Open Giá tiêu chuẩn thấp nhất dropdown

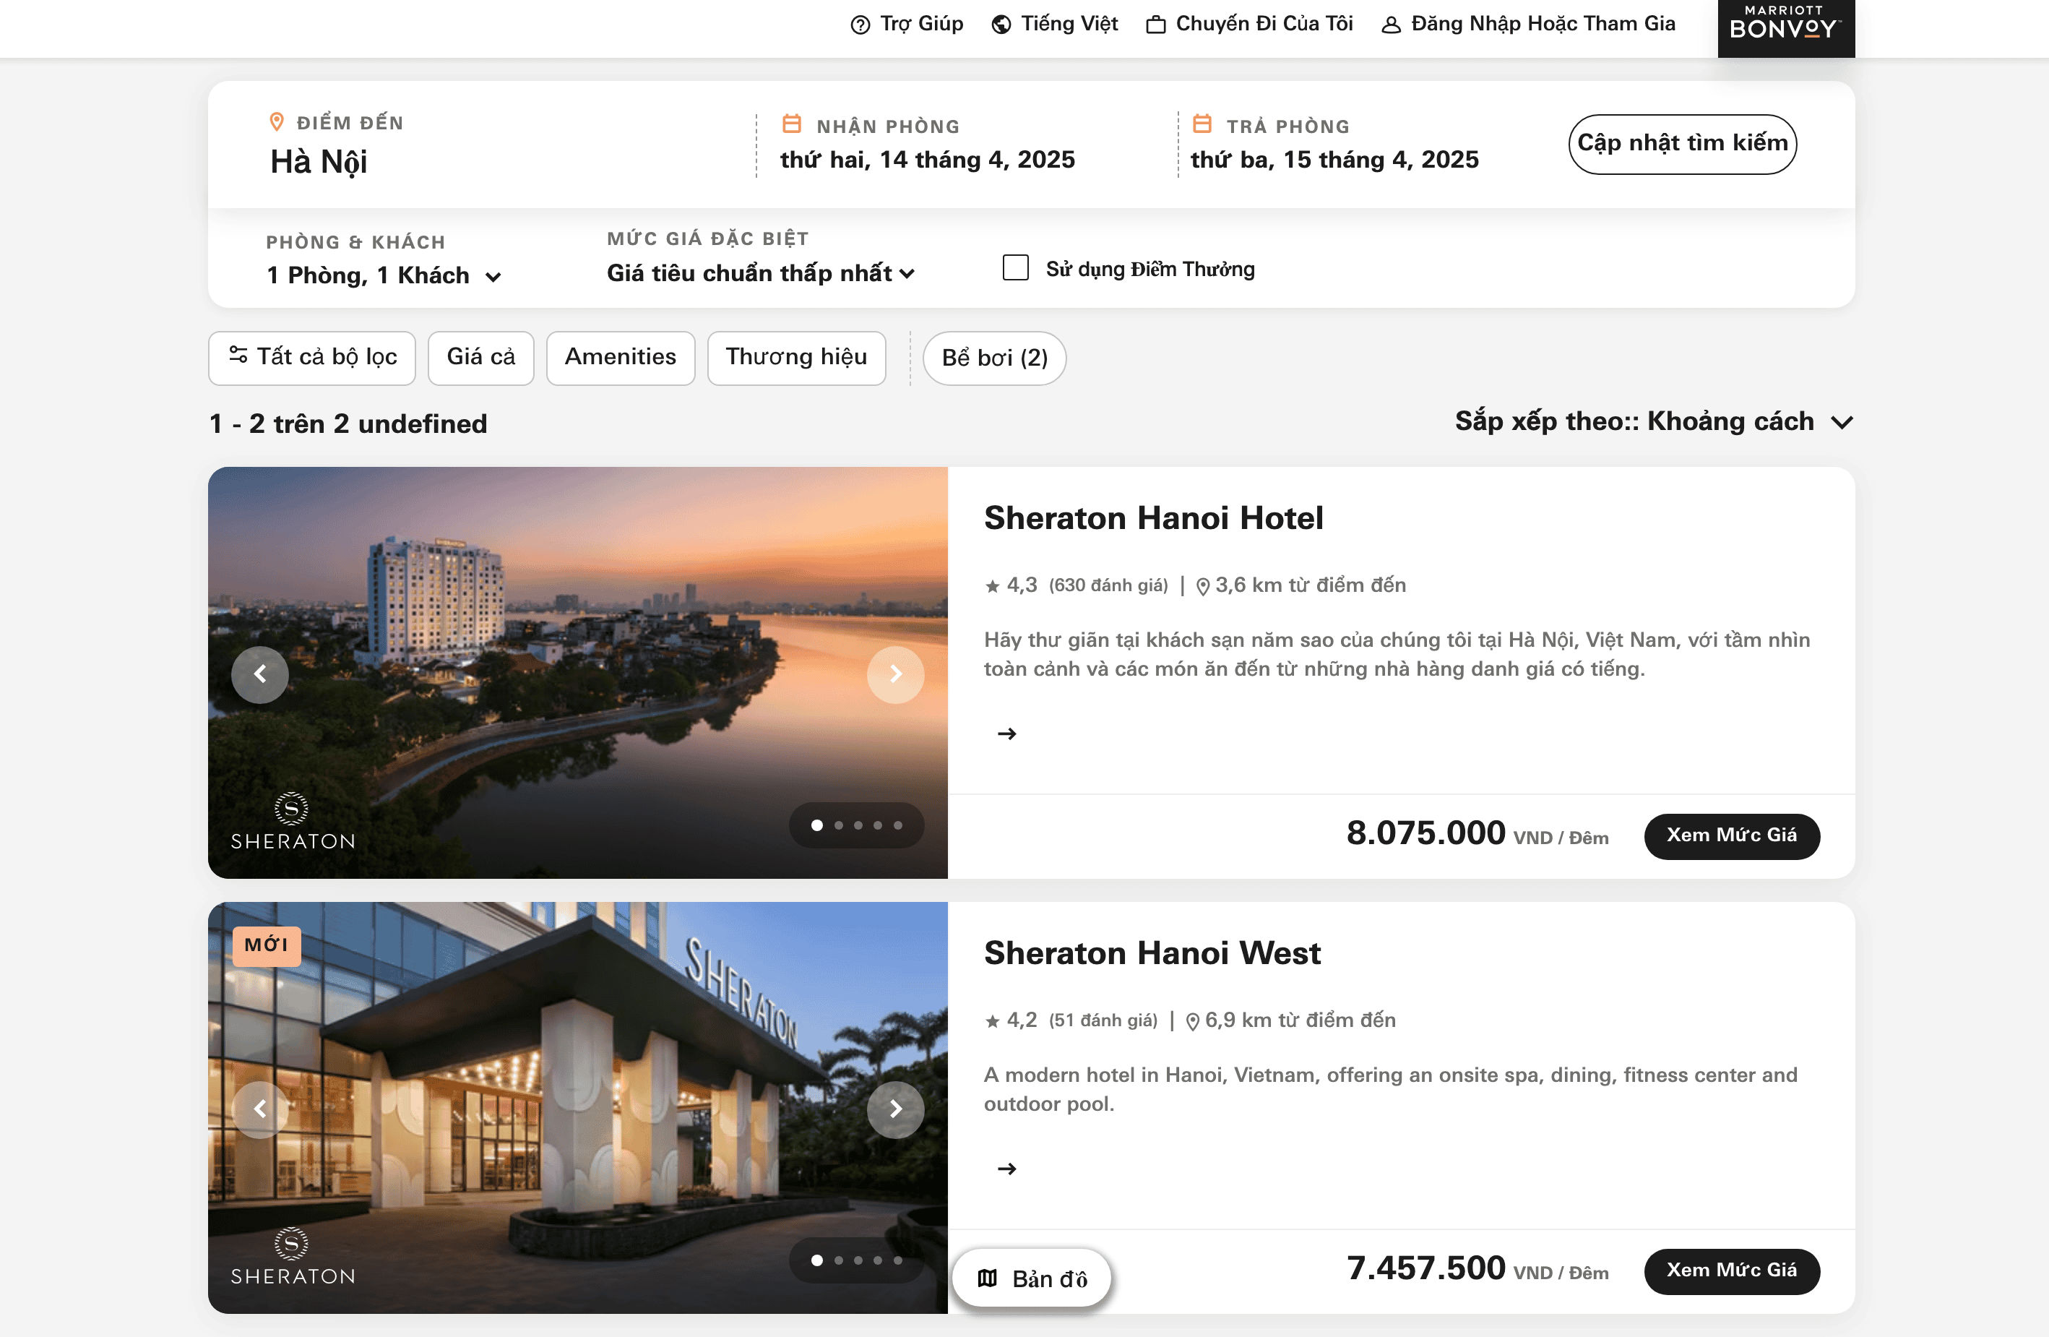[760, 273]
